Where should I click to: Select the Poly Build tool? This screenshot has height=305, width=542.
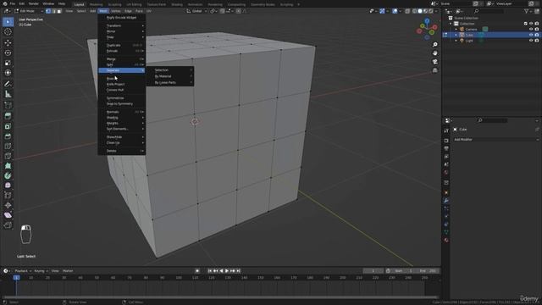pyautogui.click(x=8, y=166)
